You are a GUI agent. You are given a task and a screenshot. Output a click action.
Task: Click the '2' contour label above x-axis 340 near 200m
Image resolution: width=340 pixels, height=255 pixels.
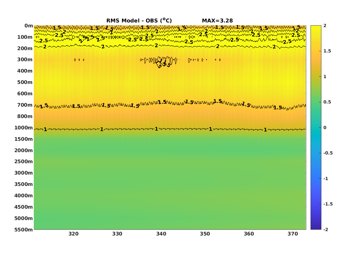[x=156, y=45]
